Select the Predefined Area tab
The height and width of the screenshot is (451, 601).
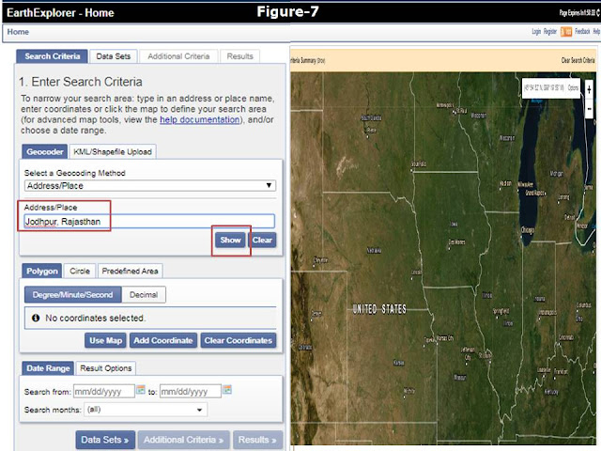pyautogui.click(x=131, y=272)
